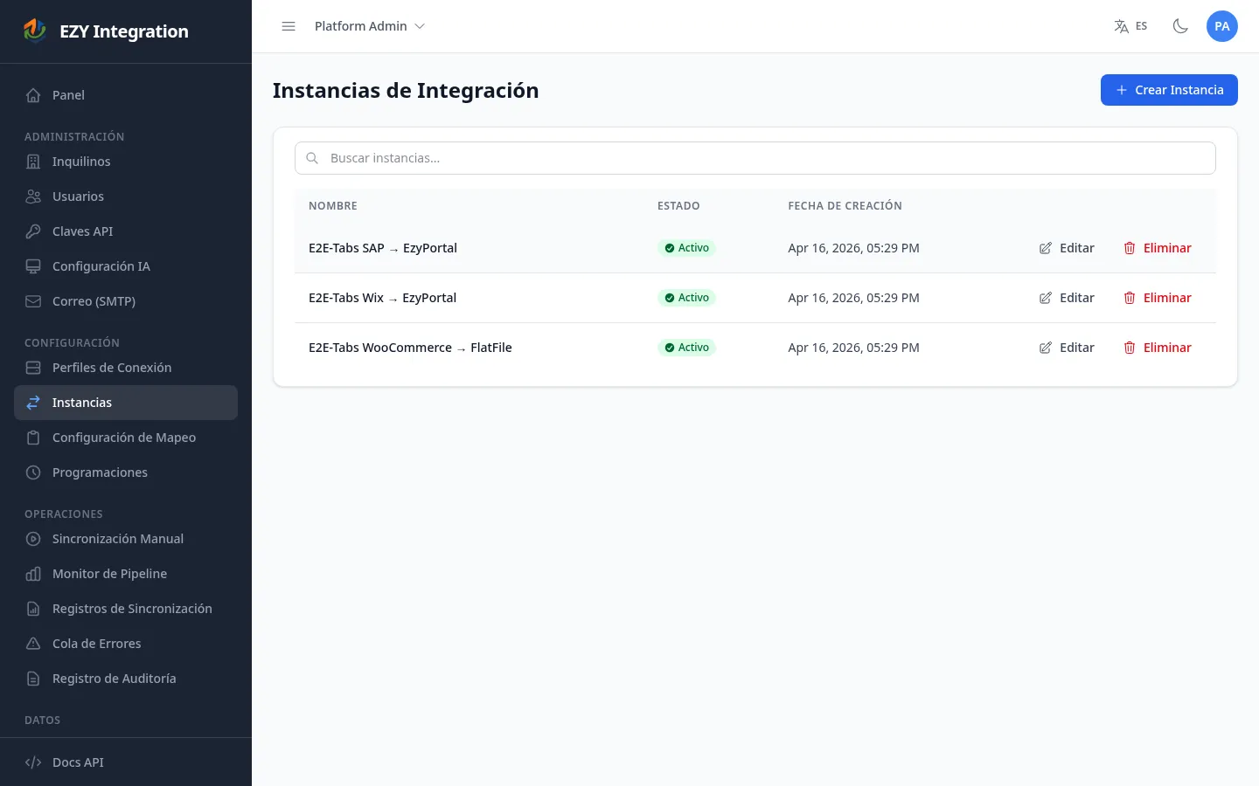This screenshot has height=786, width=1259.
Task: Click the Activo badge in the Wix row
Action: [x=686, y=298]
